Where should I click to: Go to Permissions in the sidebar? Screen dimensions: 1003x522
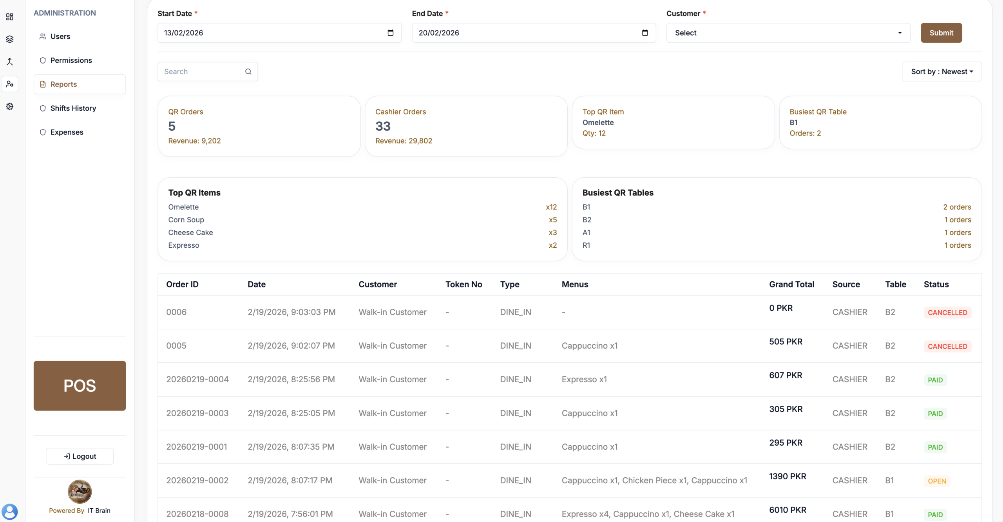[x=71, y=60]
